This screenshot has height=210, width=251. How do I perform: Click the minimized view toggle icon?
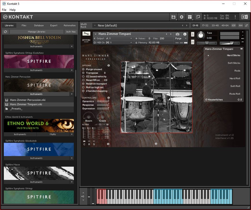point(198,17)
